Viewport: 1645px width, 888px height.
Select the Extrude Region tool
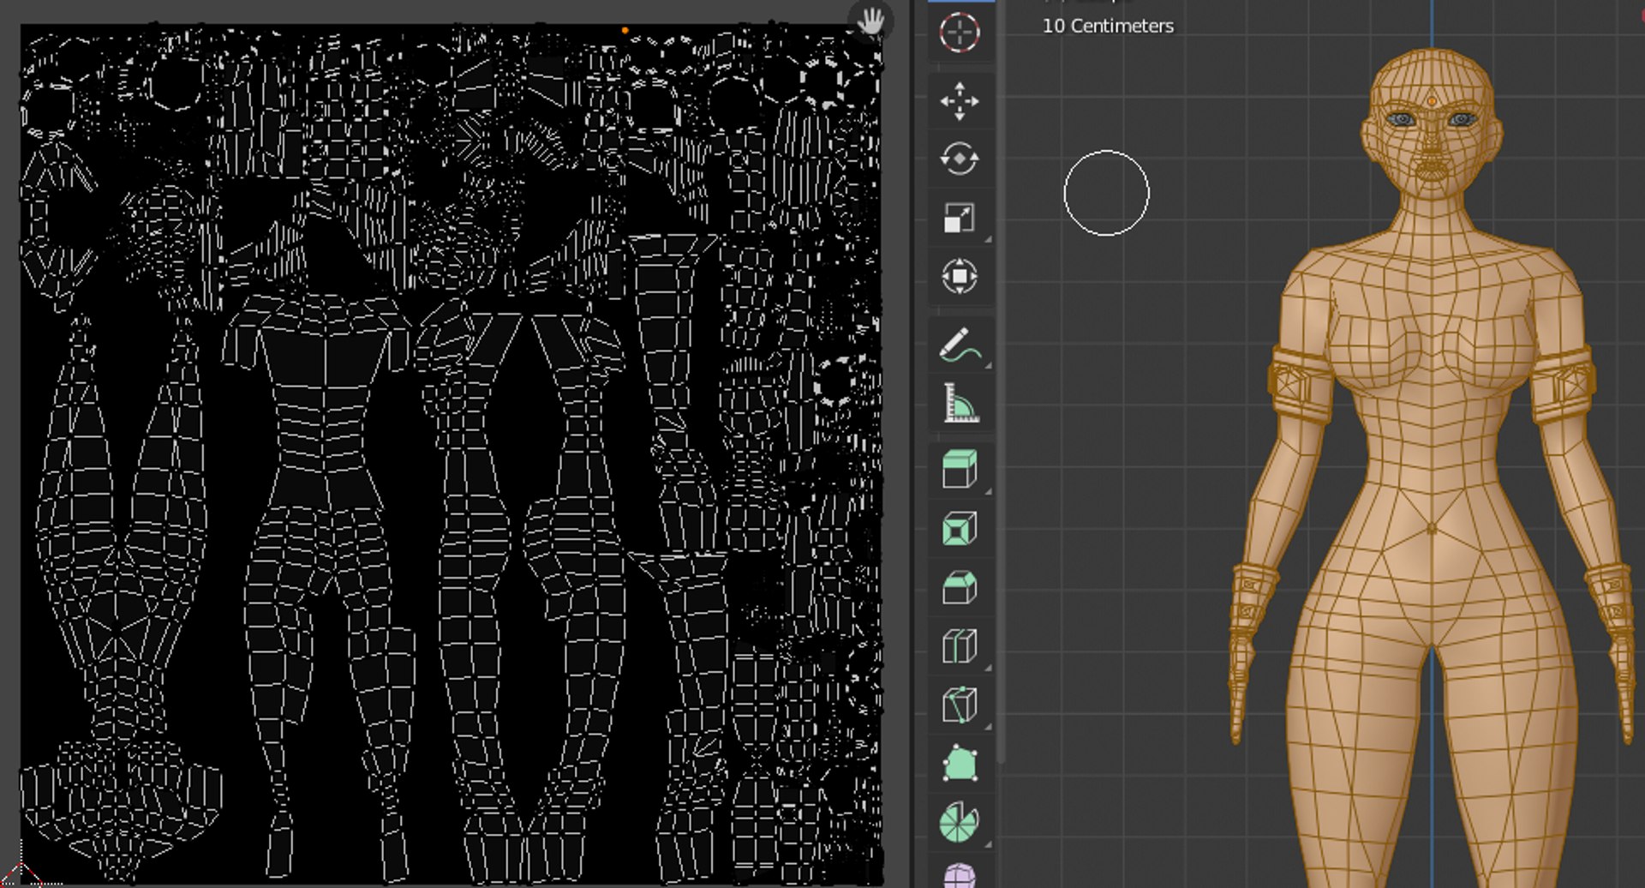tap(960, 470)
